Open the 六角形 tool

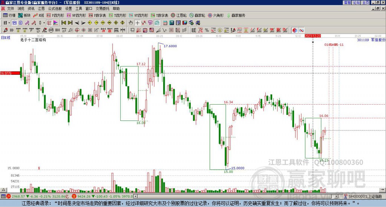(x=216, y=15)
